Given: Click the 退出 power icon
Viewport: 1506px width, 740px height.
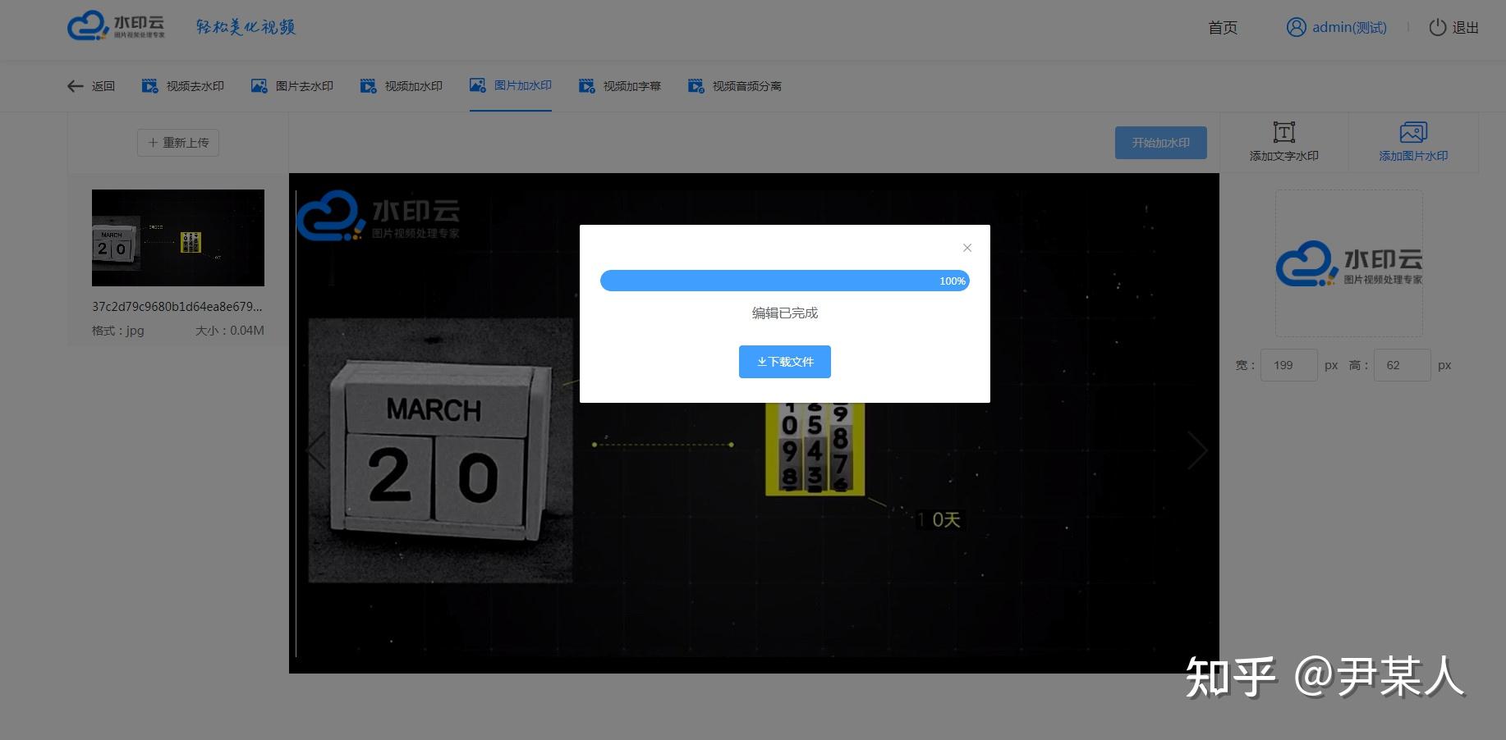Looking at the screenshot, I should (1437, 27).
